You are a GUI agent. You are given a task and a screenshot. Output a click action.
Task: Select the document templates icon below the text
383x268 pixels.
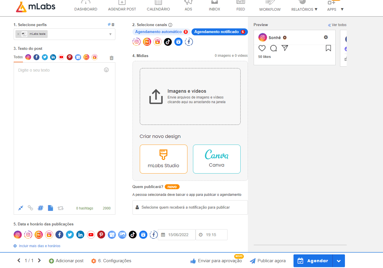coord(50,208)
